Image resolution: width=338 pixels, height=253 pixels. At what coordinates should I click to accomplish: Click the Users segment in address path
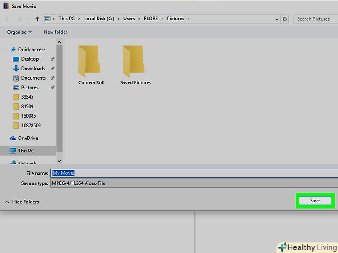(x=129, y=19)
